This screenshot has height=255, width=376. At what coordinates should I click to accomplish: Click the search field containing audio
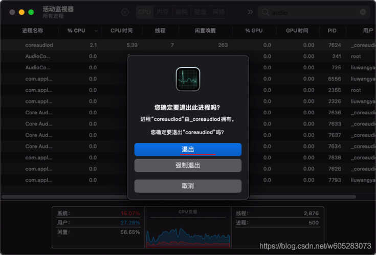point(314,12)
